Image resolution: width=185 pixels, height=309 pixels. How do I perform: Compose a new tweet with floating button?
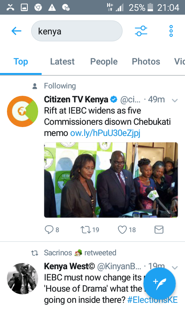pyautogui.click(x=160, y=284)
